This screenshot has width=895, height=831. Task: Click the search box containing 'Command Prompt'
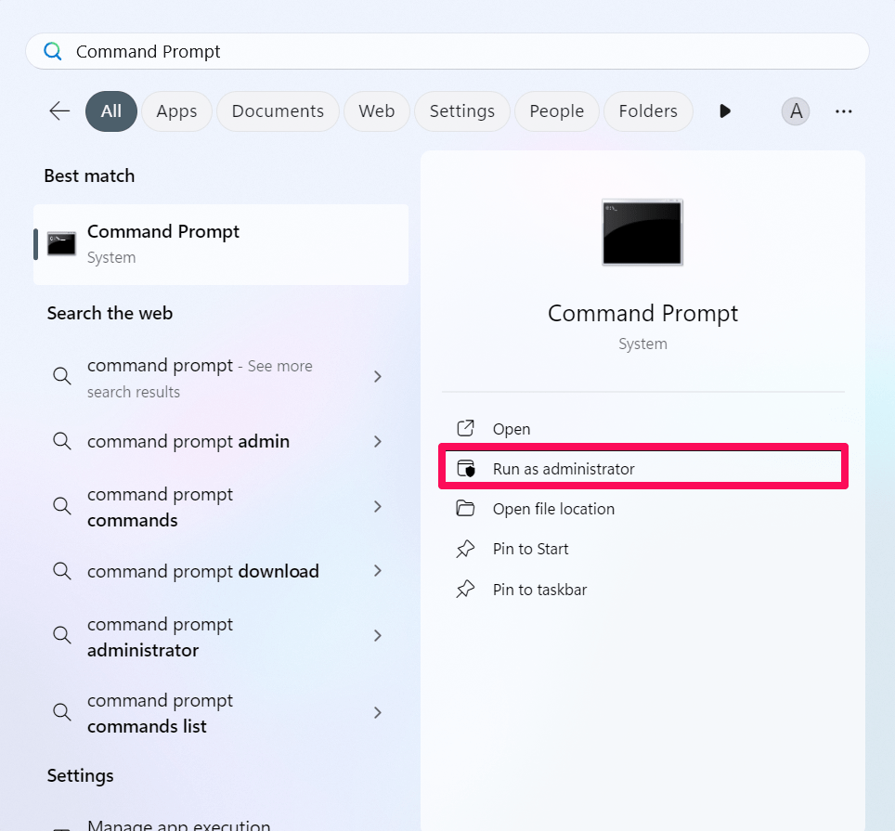point(447,51)
